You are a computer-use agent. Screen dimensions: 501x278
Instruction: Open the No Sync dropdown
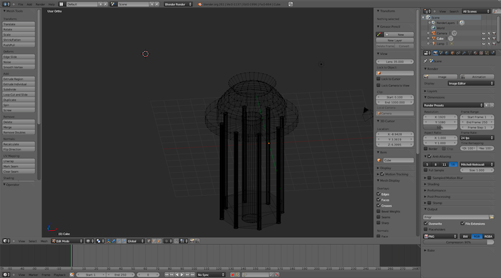[x=210, y=274]
